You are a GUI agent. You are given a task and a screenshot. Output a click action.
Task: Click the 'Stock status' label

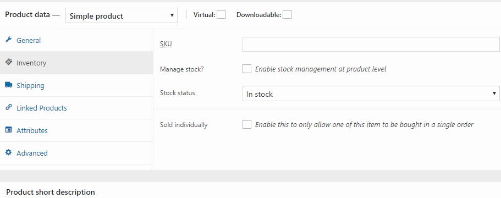[x=177, y=93]
